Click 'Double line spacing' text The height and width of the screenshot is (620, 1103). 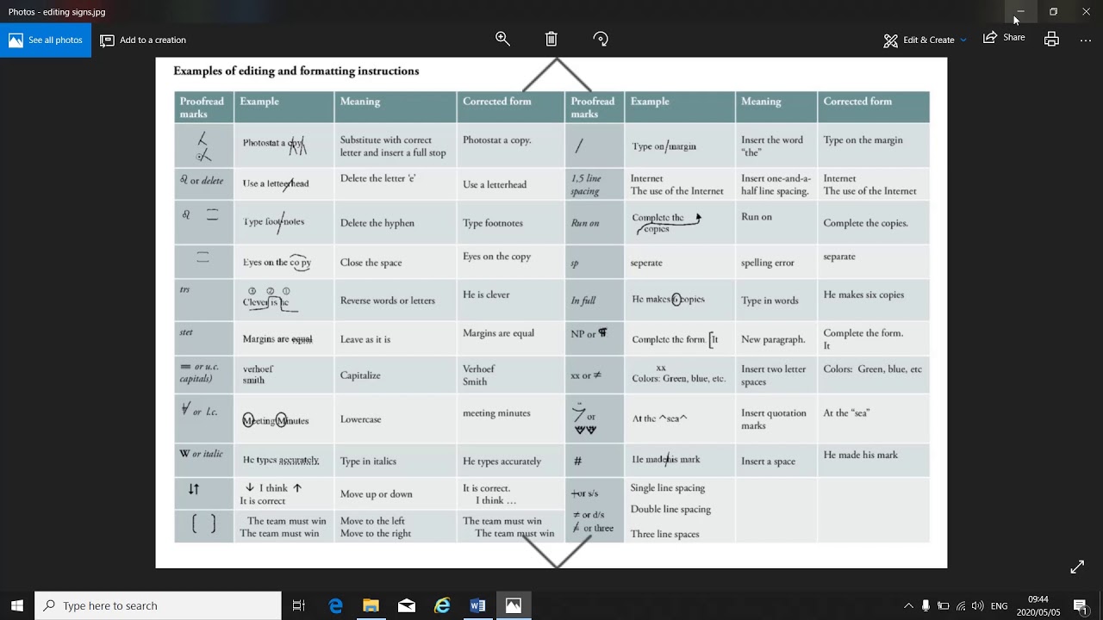click(670, 509)
